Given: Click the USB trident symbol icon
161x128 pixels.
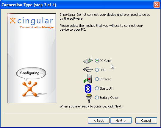Looking at the screenshot, I should [88, 70].
